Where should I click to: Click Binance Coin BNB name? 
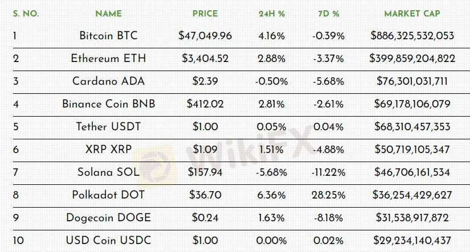[108, 104]
